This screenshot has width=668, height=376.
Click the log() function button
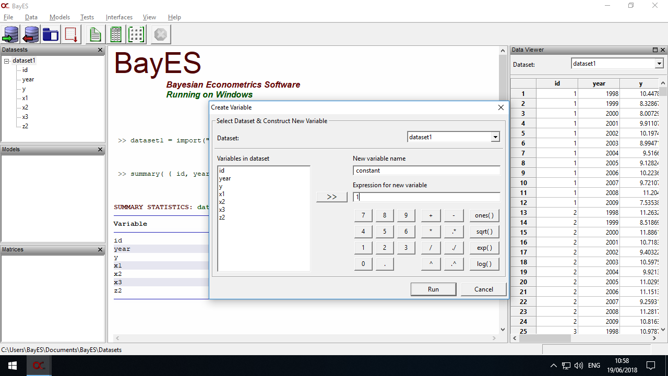pos(484,264)
